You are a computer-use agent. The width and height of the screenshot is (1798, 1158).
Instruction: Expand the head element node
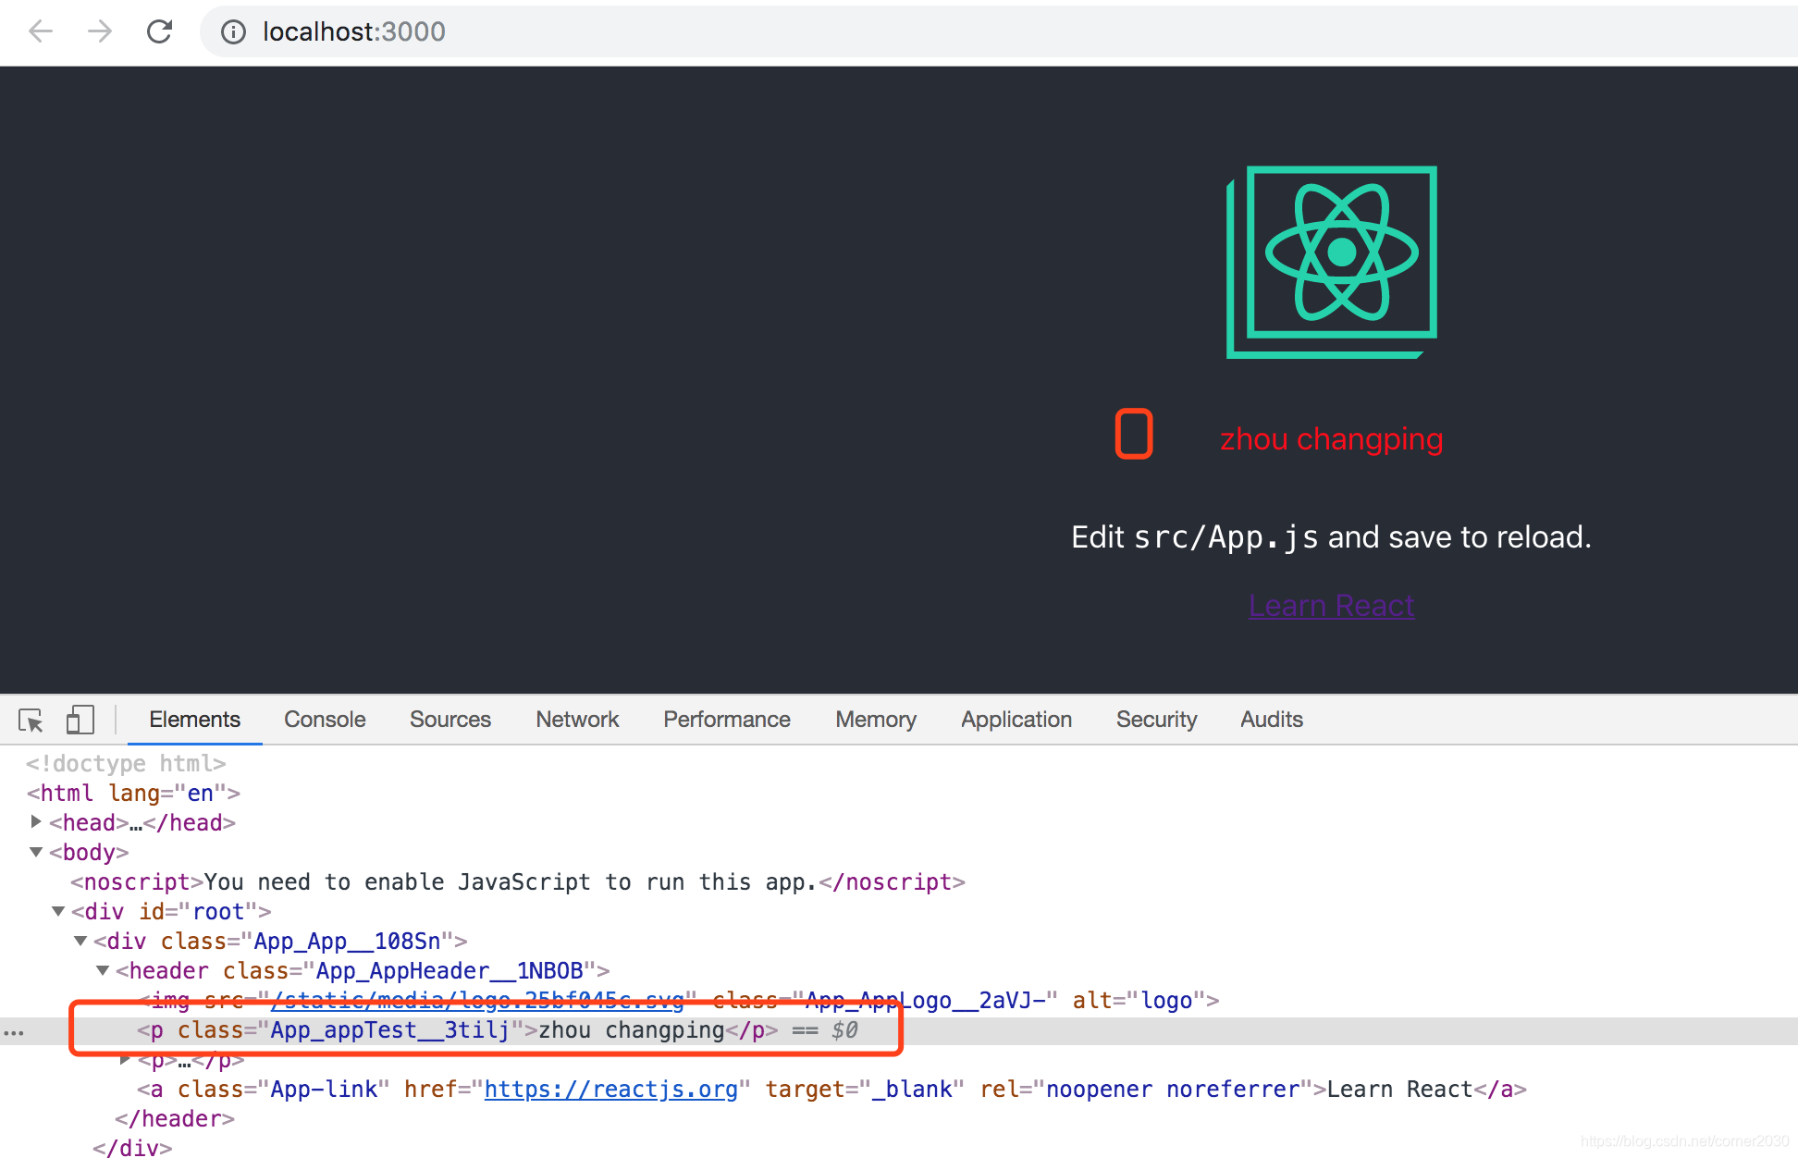36,821
